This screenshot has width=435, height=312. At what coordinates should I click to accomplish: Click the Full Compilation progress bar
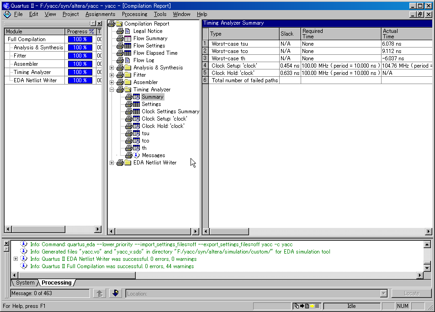pyautogui.click(x=80, y=39)
